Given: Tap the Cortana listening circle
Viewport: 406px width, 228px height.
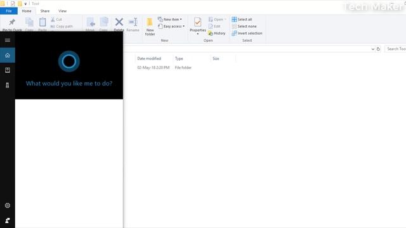Looking at the screenshot, I should (x=69, y=61).
